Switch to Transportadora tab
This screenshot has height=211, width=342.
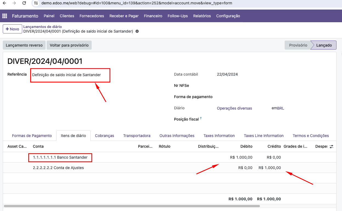point(137,136)
